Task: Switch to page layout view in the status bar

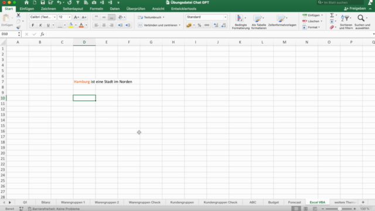Action: coord(305,209)
